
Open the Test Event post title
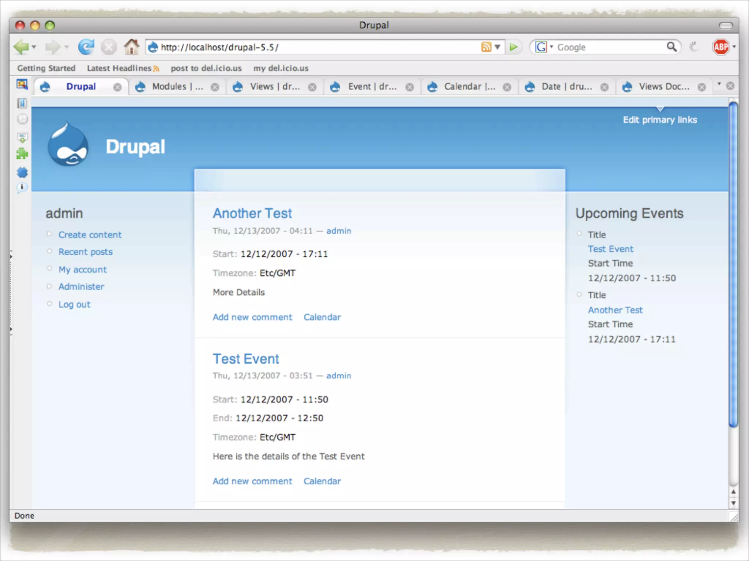246,359
